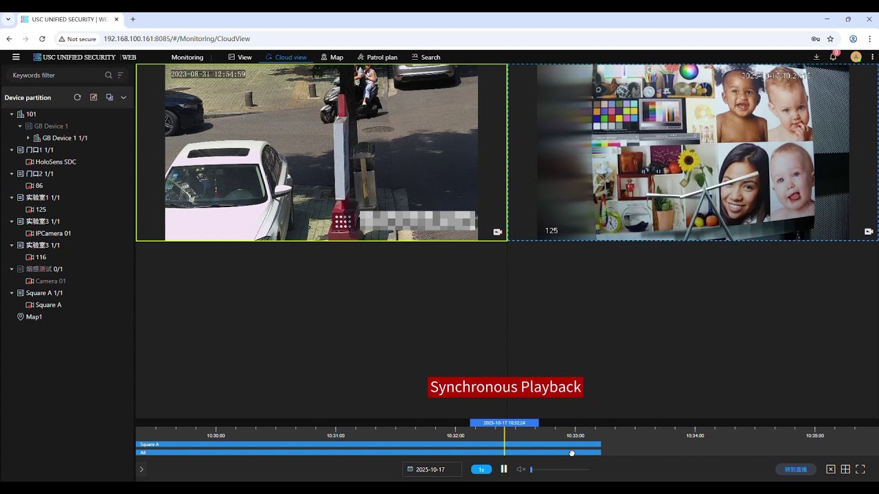The image size is (879, 494).
Task: Collapse the 101 tree node
Action: pos(12,115)
